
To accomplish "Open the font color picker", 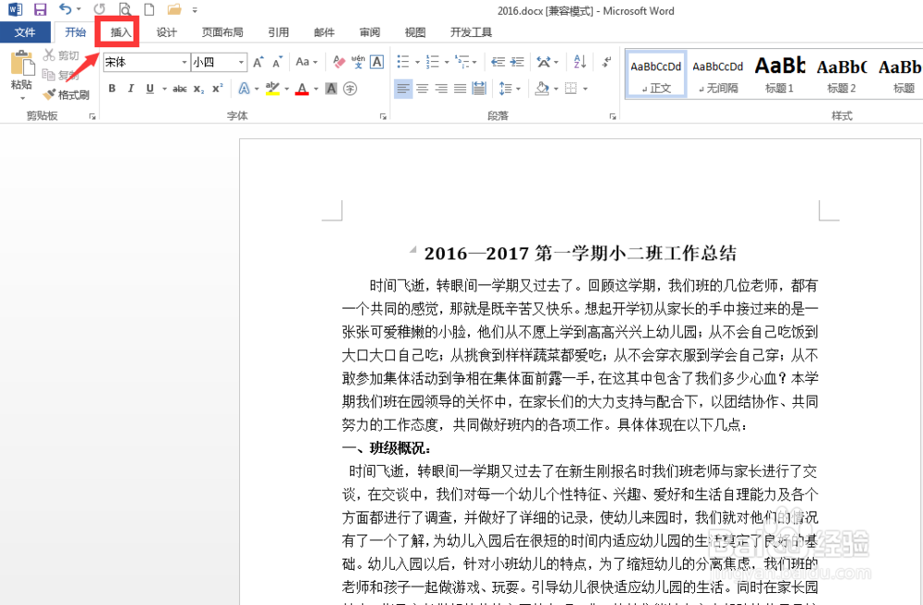I will click(302, 89).
